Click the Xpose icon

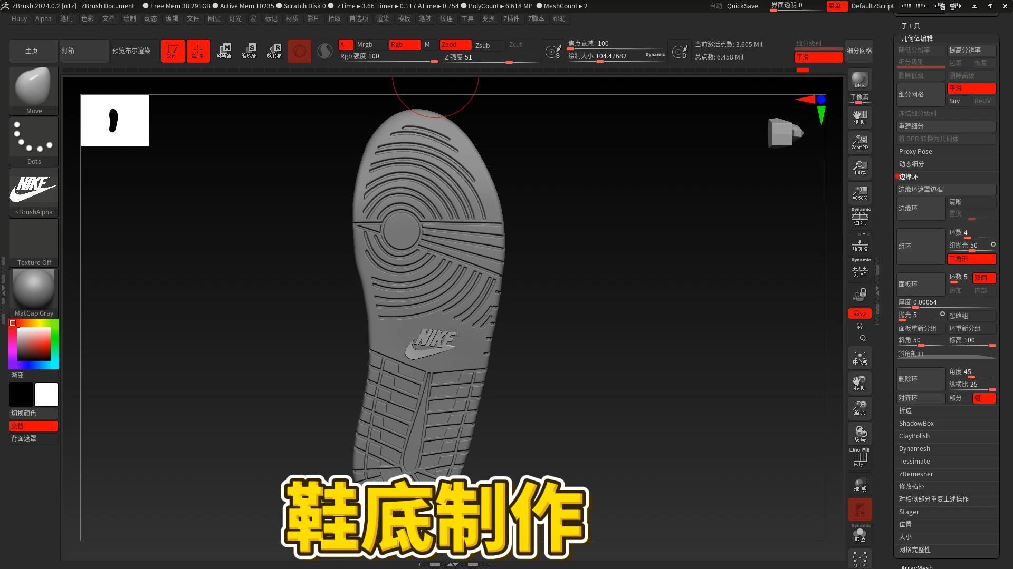point(860,558)
